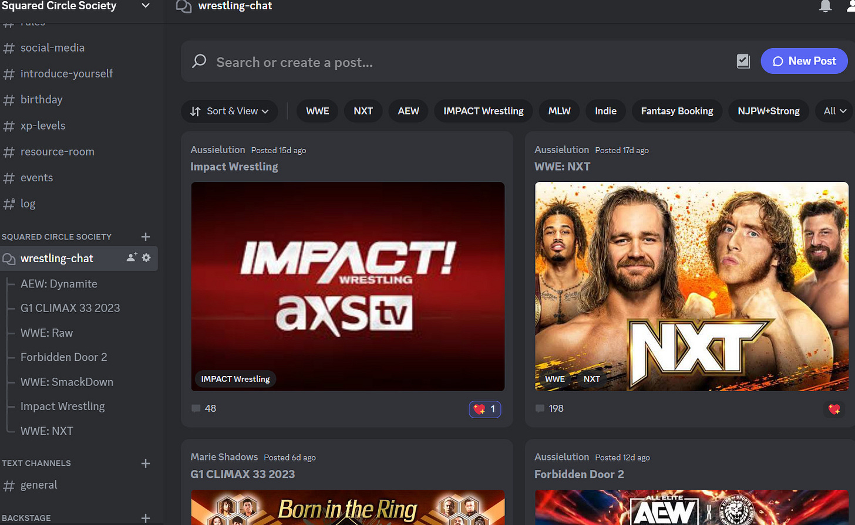Filter posts by the Indie tag
The image size is (855, 525).
click(605, 111)
